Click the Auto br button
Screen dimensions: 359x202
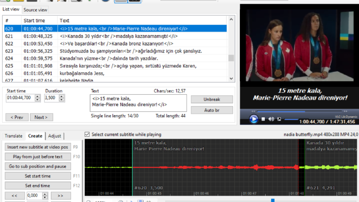click(x=212, y=110)
